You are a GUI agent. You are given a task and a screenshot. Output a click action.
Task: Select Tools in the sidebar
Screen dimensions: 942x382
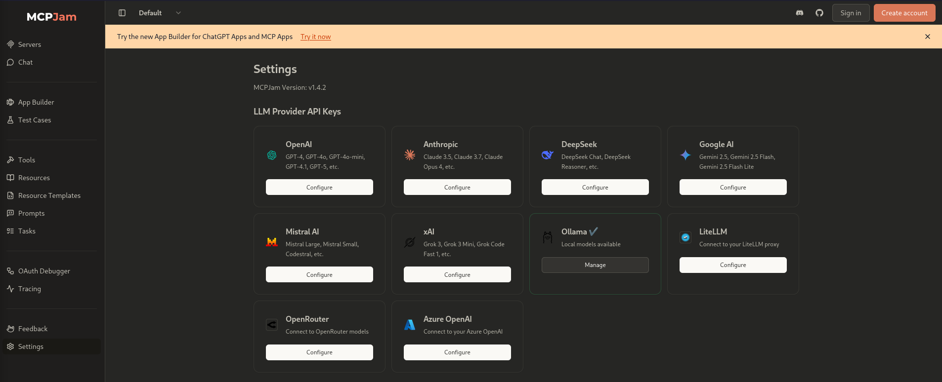pos(51,160)
